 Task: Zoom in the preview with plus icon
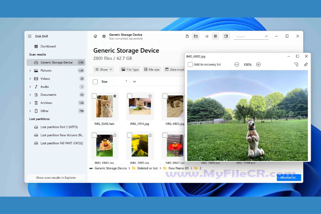pos(258,65)
